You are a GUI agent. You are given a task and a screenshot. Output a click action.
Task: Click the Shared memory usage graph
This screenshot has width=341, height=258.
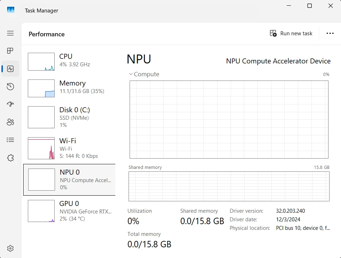[229, 186]
